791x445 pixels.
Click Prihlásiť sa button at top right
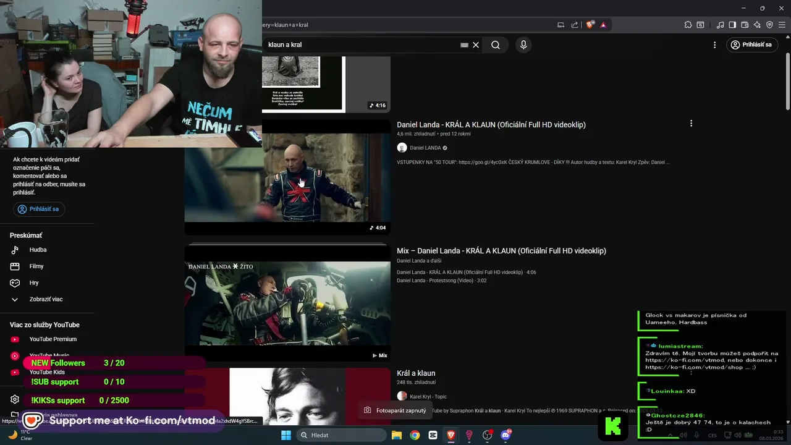click(751, 44)
